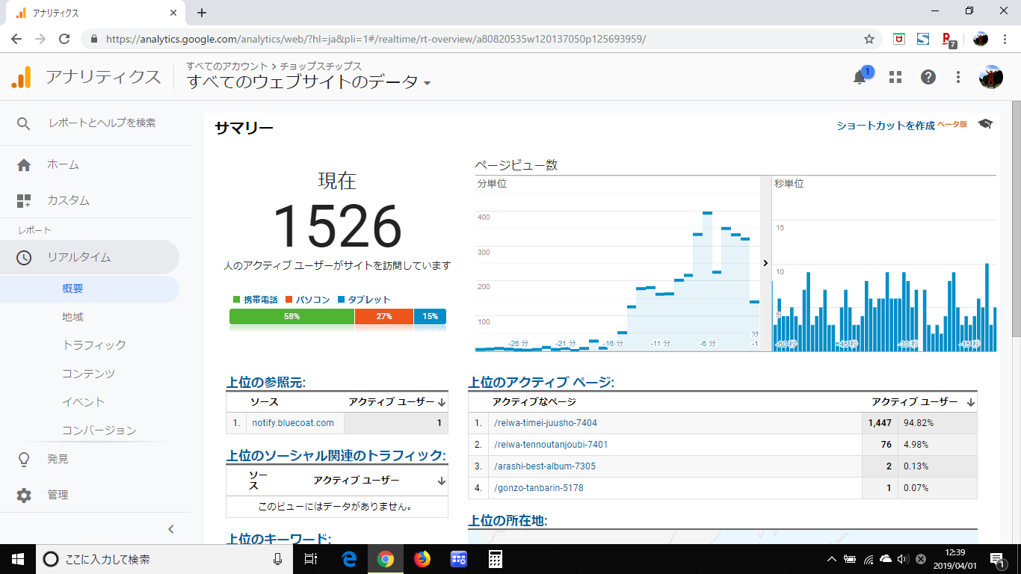Click the red R extension icon with badge 7

click(x=948, y=40)
